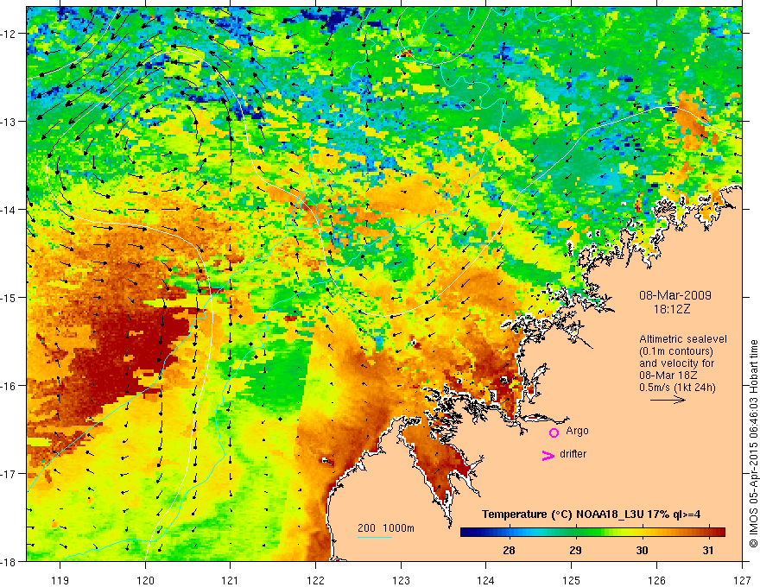The width and height of the screenshot is (760, 587).
Task: Click the color bar value 29
Action: pyautogui.click(x=575, y=550)
